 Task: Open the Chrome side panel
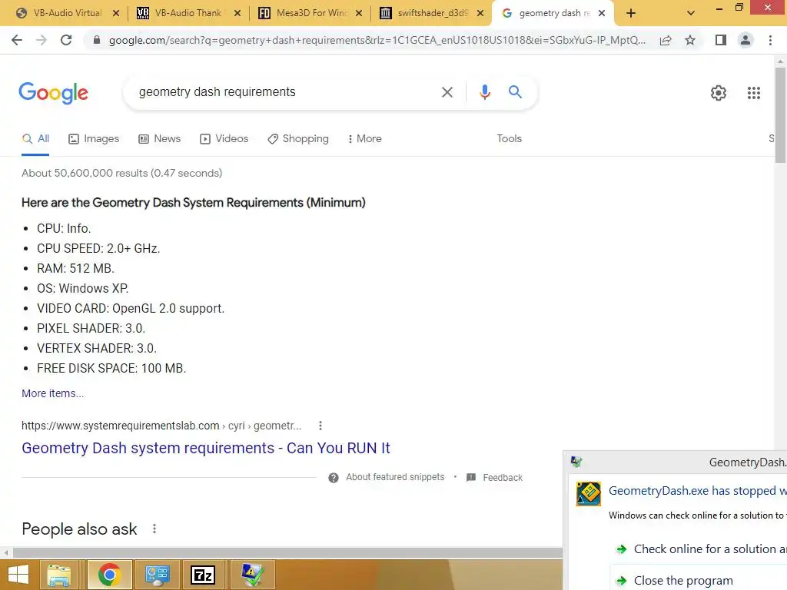click(x=721, y=40)
